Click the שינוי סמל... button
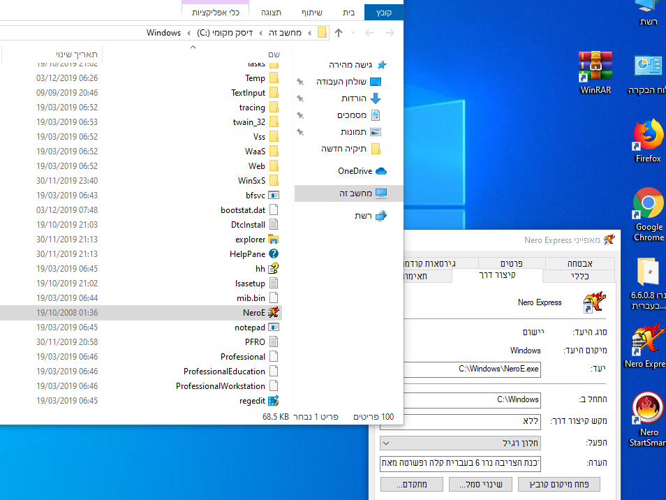The height and width of the screenshot is (500, 666). click(x=480, y=484)
